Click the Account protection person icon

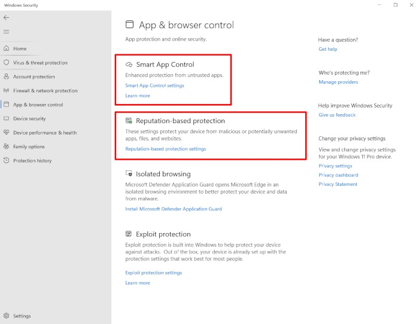click(7, 77)
